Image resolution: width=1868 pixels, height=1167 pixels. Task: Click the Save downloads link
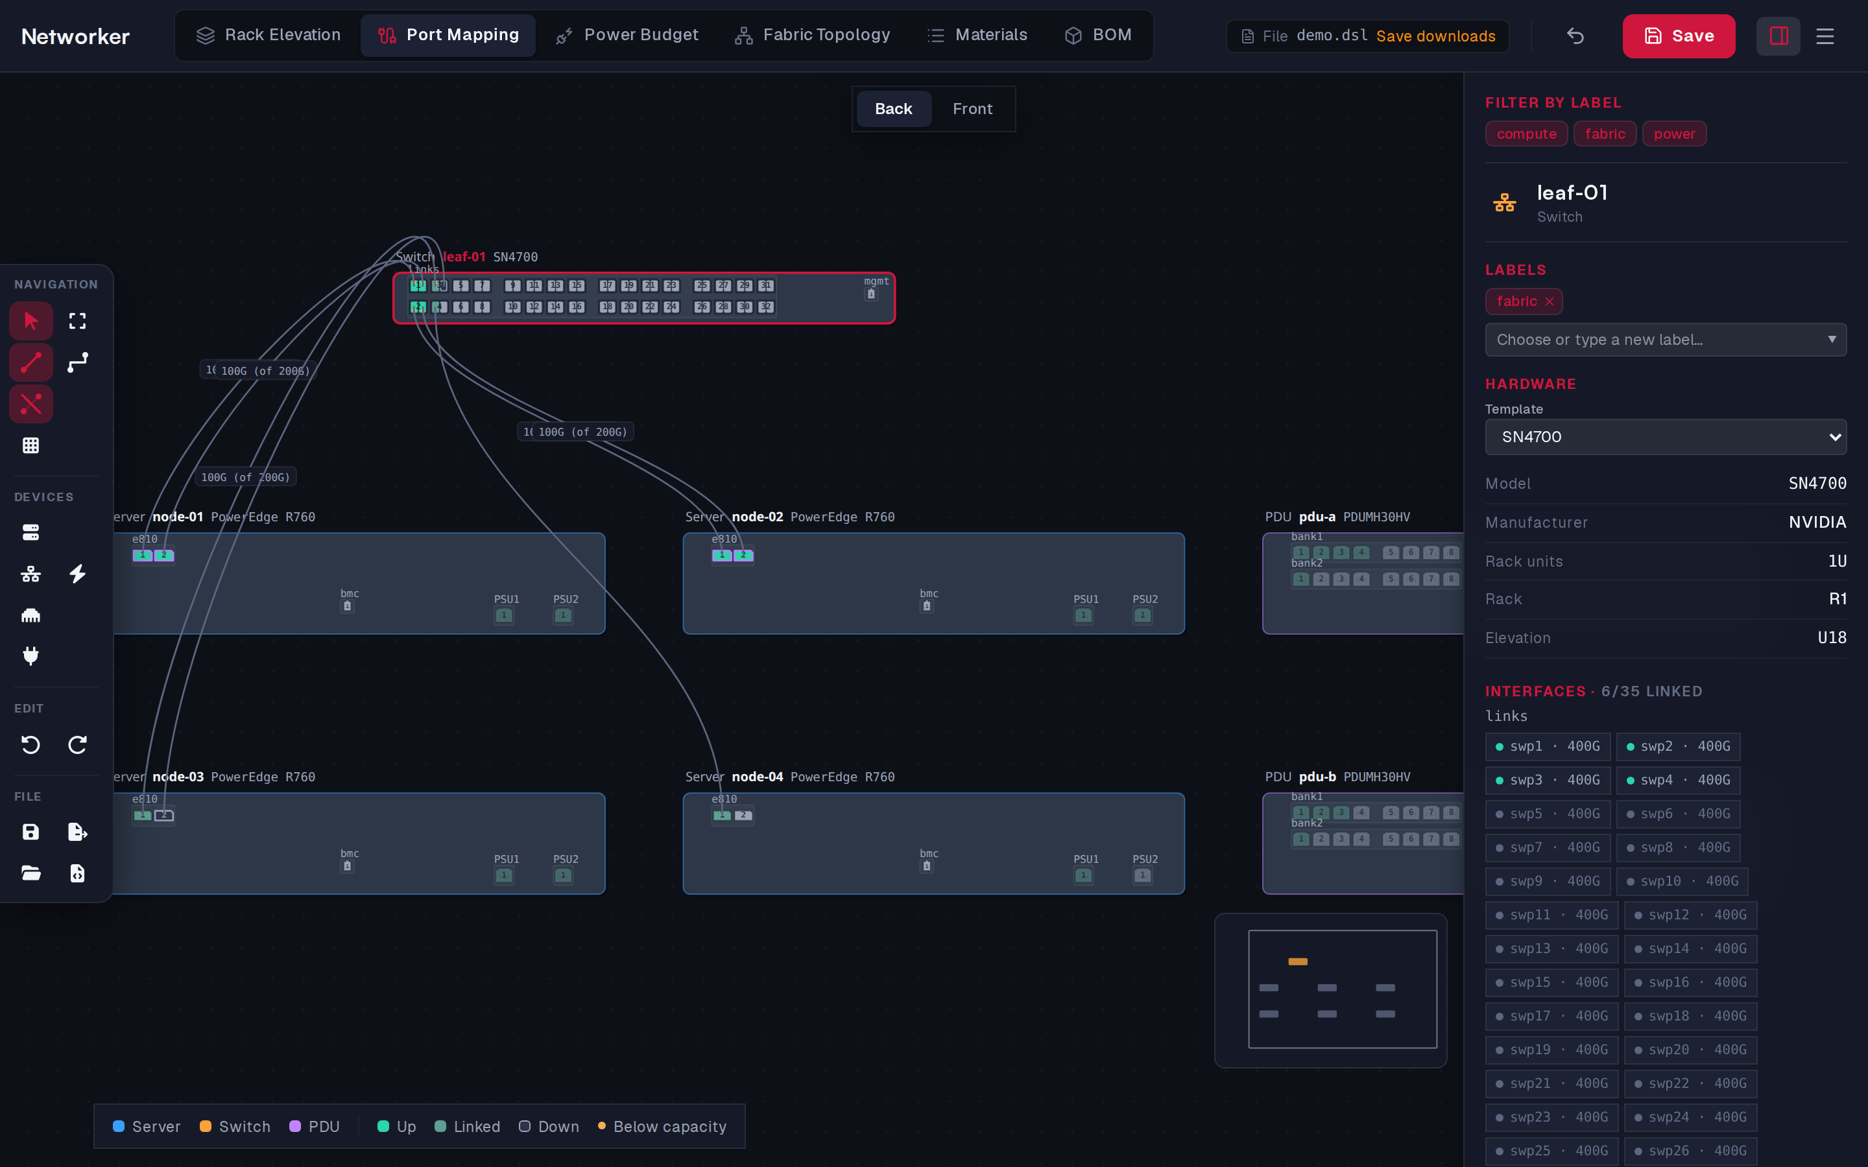[x=1436, y=36]
